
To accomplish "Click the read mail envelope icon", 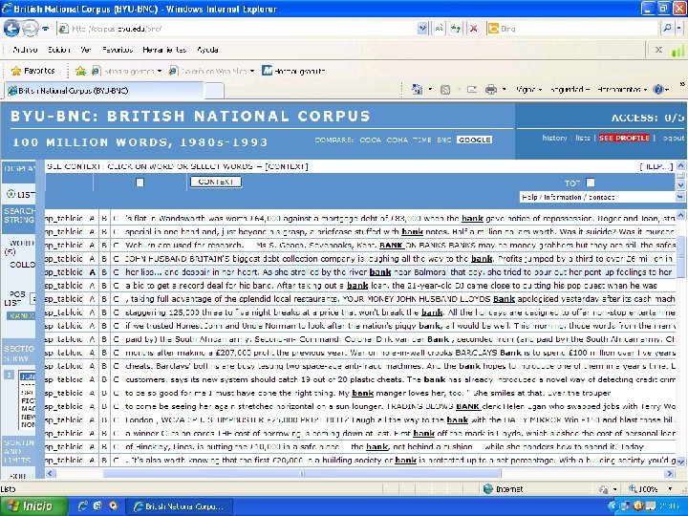I will pos(472,90).
